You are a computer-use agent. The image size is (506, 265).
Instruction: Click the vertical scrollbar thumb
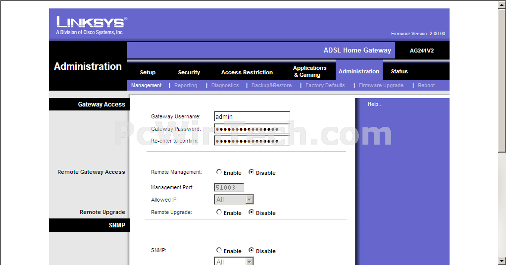point(502,80)
